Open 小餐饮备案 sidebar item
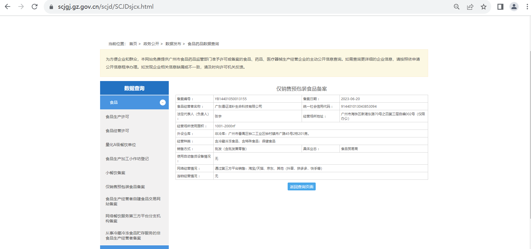531x249 pixels. (x=115, y=173)
